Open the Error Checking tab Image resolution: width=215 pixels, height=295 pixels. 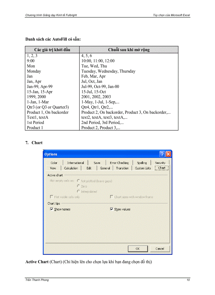point(119,163)
